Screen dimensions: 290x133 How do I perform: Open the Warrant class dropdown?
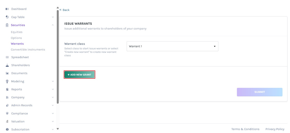(x=172, y=46)
